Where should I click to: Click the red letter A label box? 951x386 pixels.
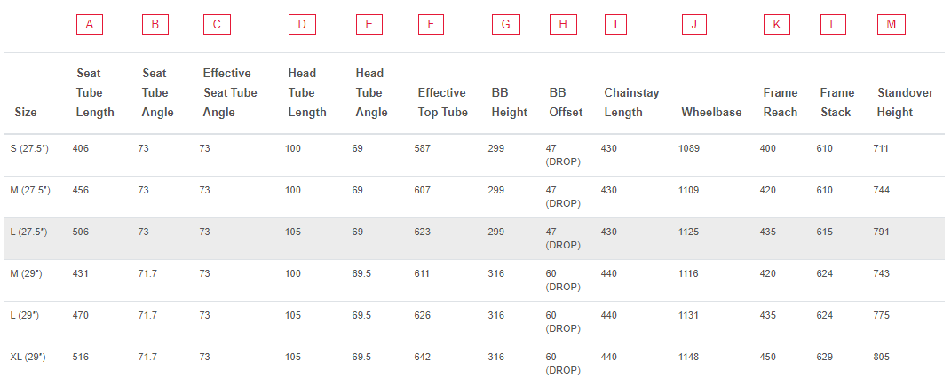pos(90,25)
